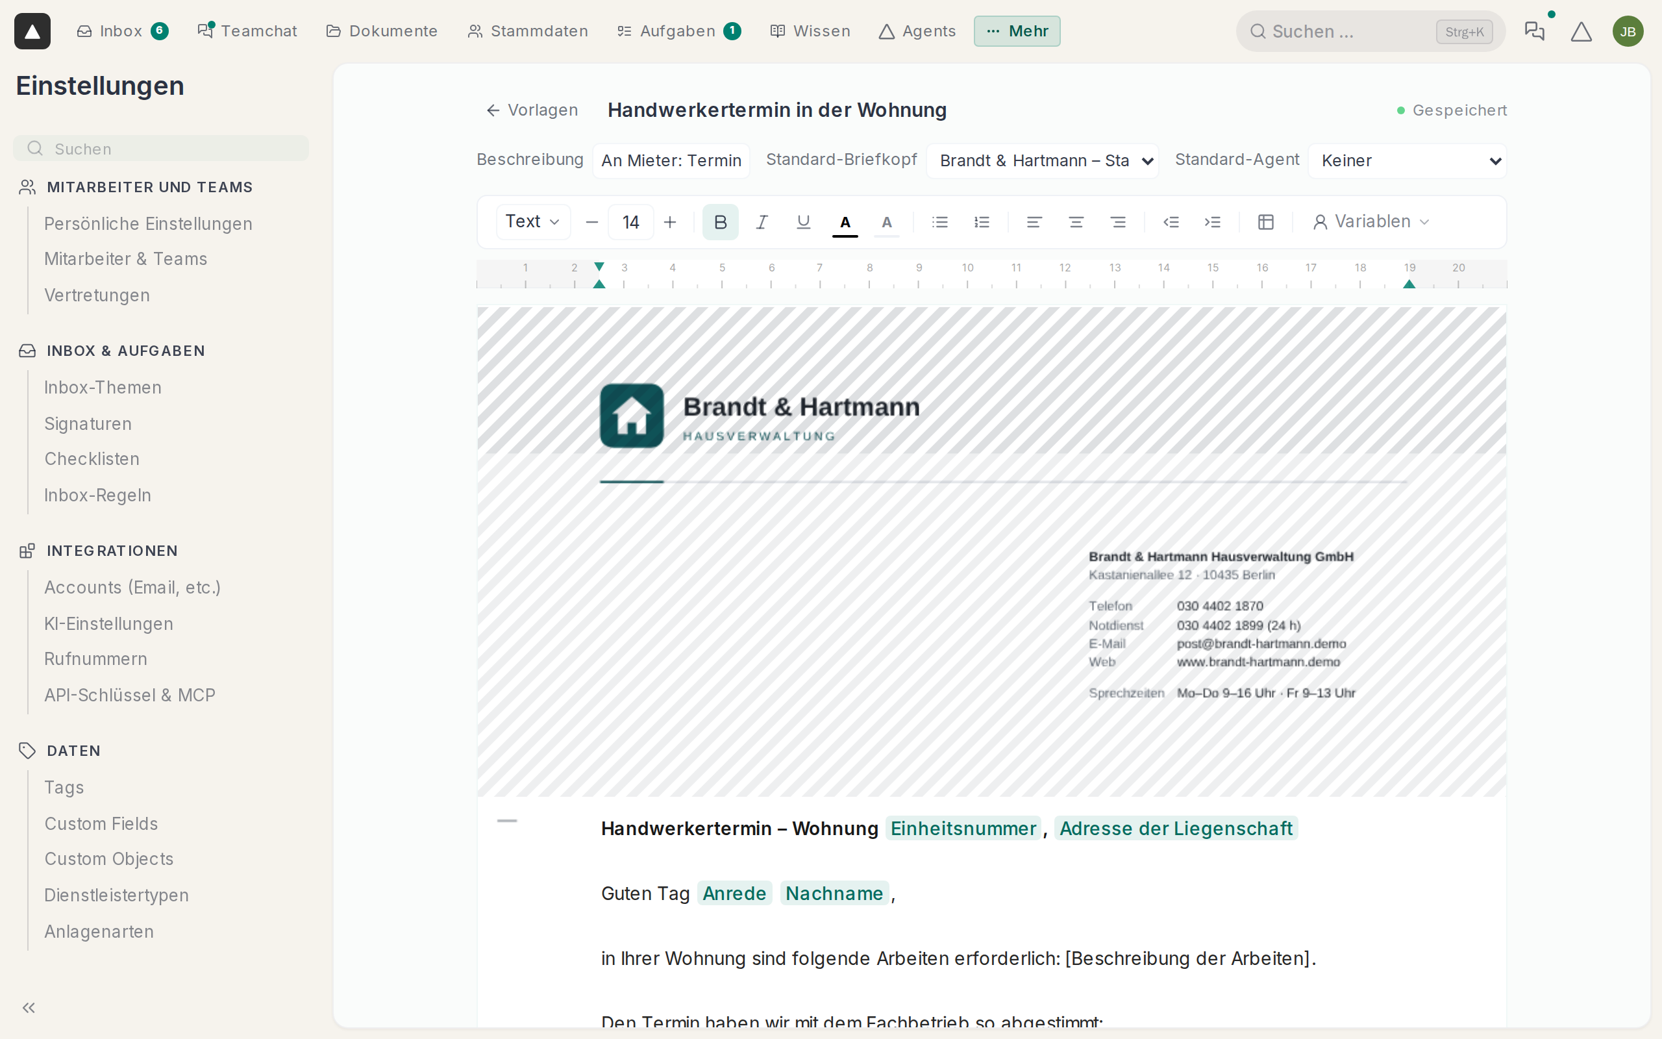The image size is (1662, 1039).
Task: Open the JB user avatar menu
Action: 1628,31
